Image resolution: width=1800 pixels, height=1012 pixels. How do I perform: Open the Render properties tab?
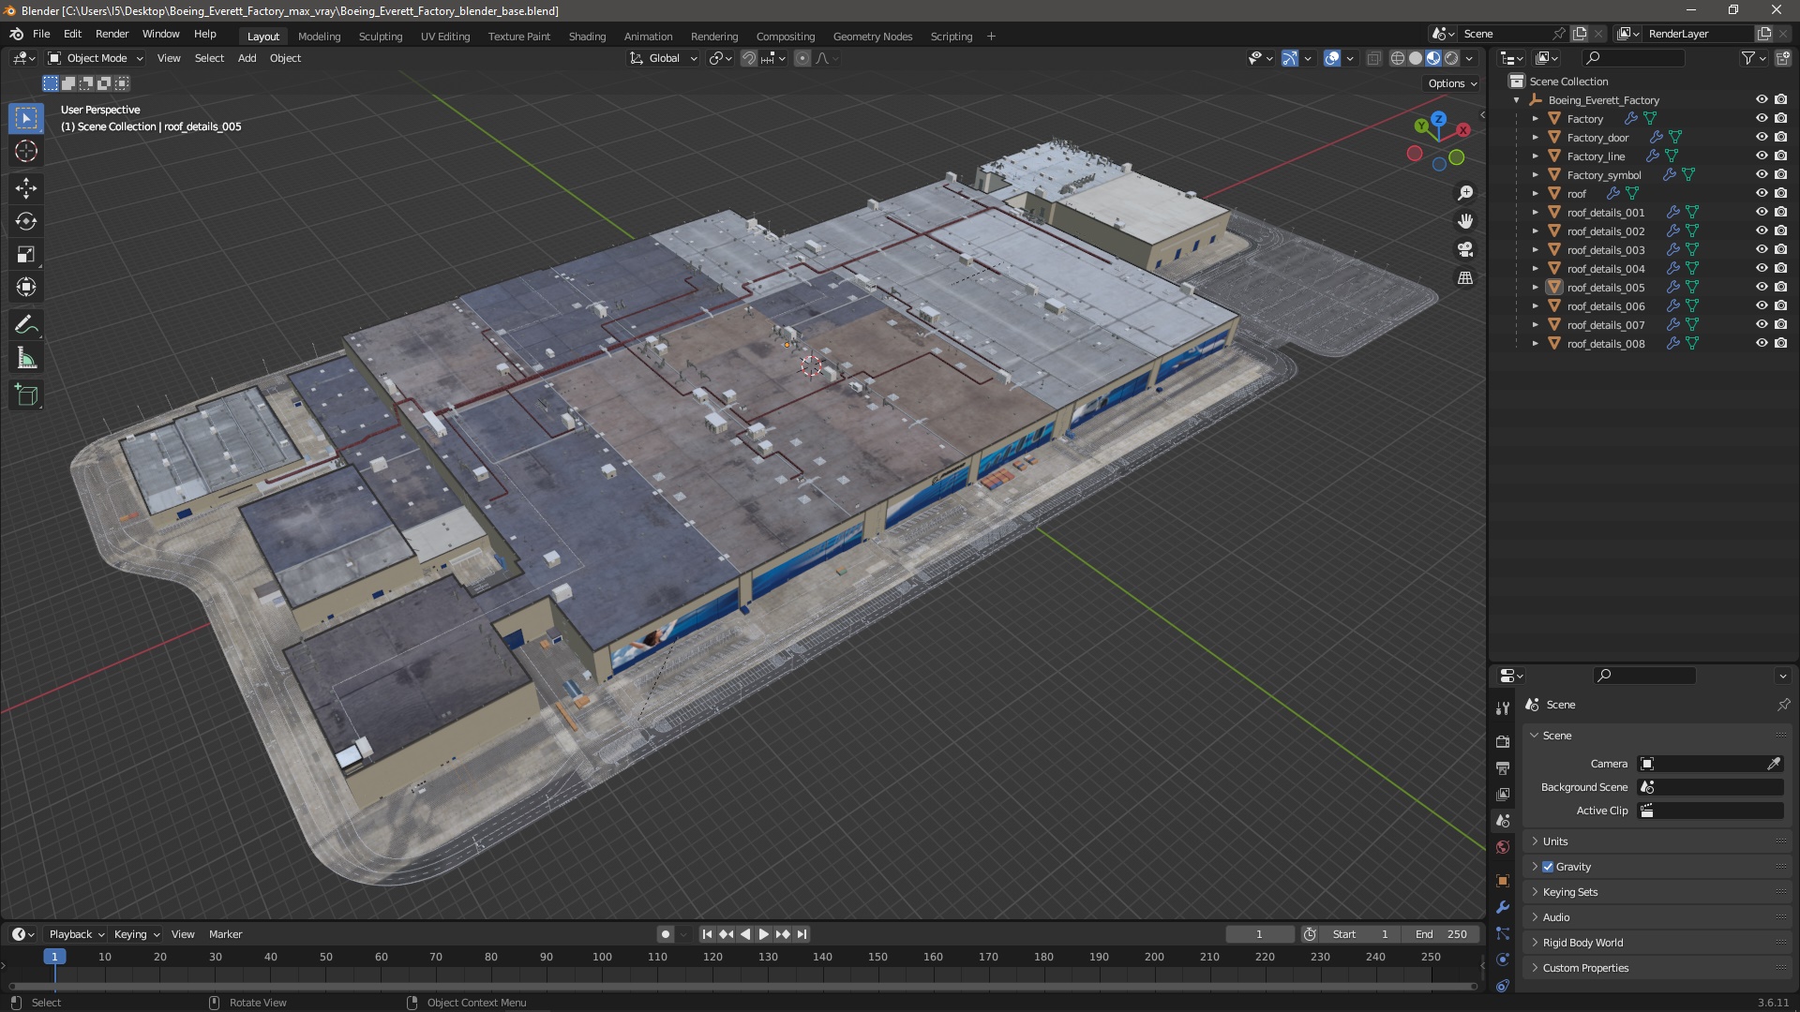click(1503, 741)
